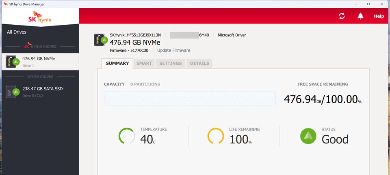Click the Microsoft Driver label
This screenshot has height=175, width=390.
pos(232,35)
